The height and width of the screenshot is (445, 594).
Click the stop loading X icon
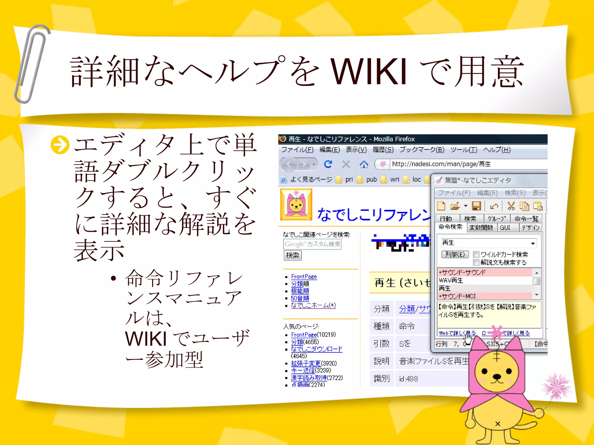click(346, 165)
